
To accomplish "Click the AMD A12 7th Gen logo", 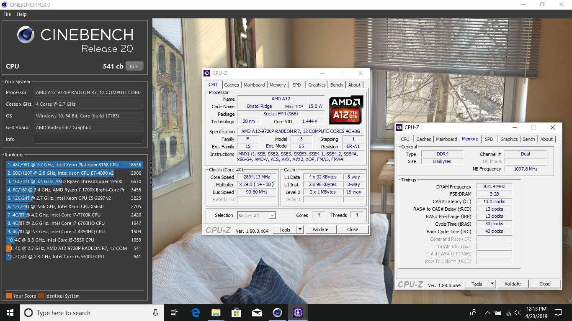I will point(346,110).
